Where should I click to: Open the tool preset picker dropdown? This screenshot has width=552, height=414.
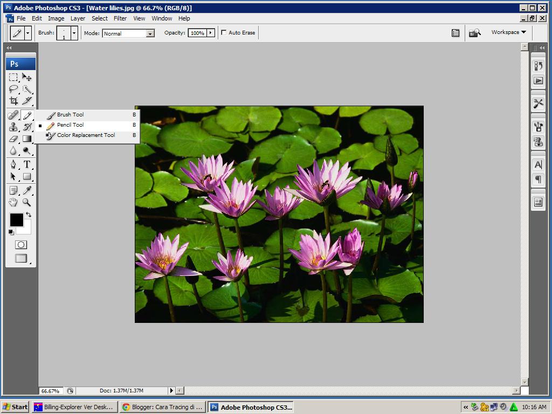pos(28,33)
